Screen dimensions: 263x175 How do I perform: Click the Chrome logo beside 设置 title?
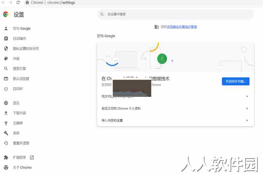tap(6, 14)
